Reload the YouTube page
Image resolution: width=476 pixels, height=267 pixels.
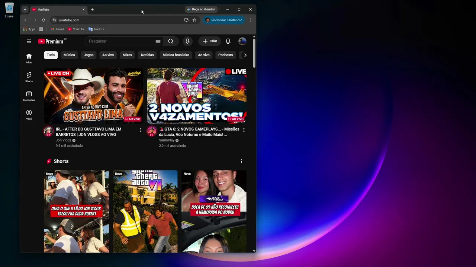pos(44,20)
